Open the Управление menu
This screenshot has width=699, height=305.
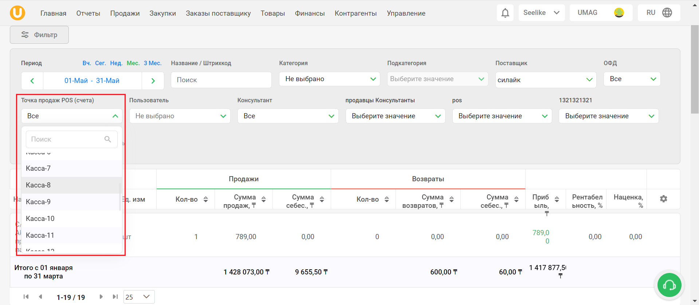[406, 13]
